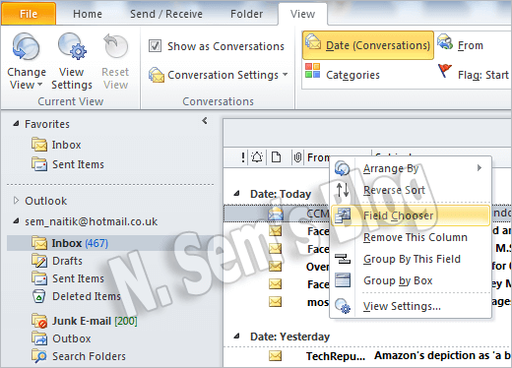Click the Date: Today group header
Screen dimensions: 512x368
point(281,194)
